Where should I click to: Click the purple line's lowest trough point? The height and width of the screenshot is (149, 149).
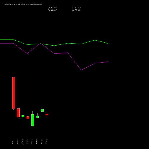click(x=81, y=70)
